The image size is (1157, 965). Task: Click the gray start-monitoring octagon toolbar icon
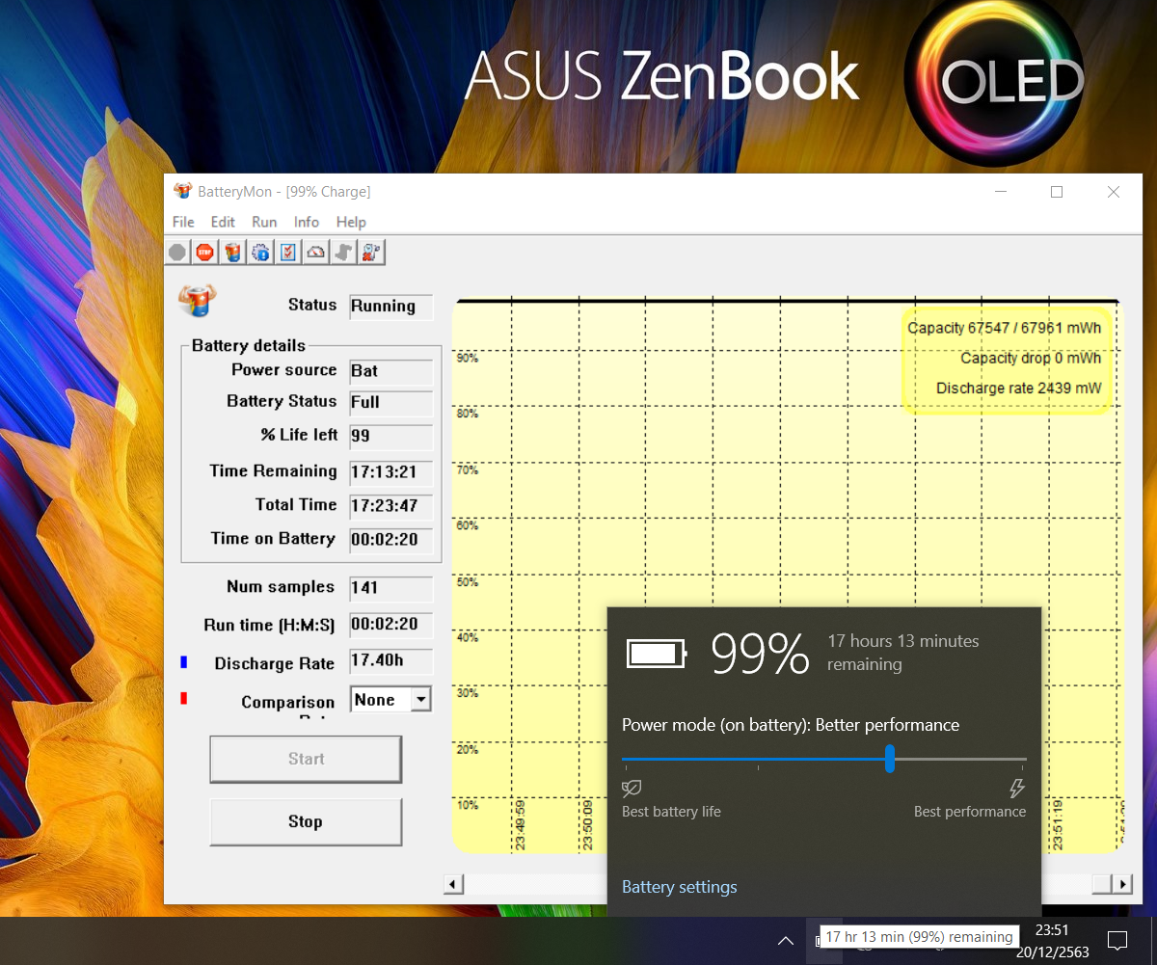tap(177, 253)
